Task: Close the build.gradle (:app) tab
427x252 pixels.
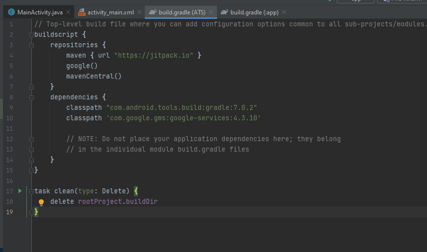Action: (x=284, y=12)
